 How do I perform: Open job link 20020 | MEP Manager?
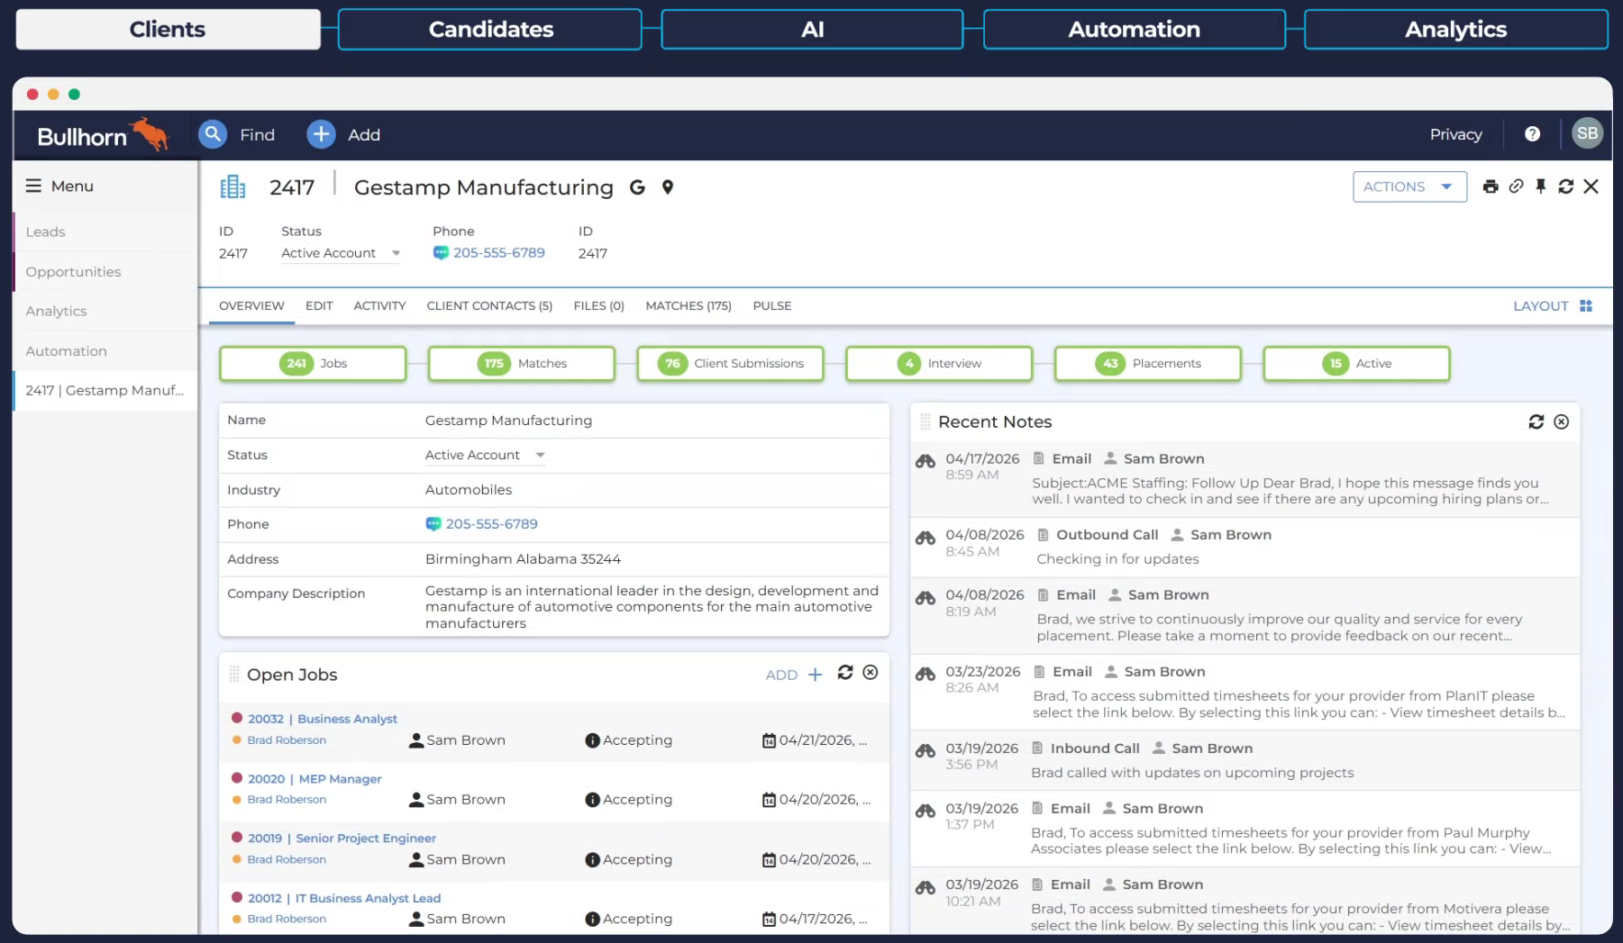(x=315, y=779)
